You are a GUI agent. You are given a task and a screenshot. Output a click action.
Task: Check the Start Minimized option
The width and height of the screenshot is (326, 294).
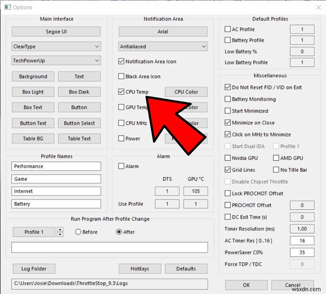227,111
